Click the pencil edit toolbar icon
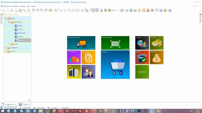The height and width of the screenshot is (113, 202). pos(11,10)
